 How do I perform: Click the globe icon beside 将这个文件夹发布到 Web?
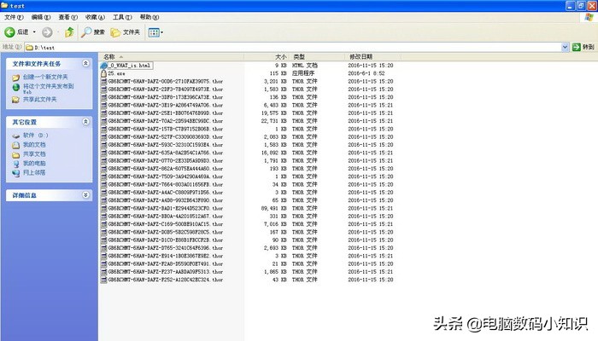[x=16, y=87]
